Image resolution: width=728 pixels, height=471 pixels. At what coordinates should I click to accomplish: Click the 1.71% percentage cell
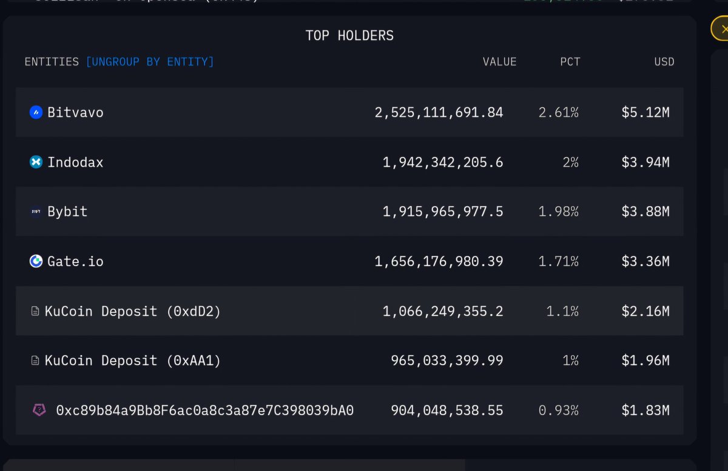pyautogui.click(x=559, y=262)
